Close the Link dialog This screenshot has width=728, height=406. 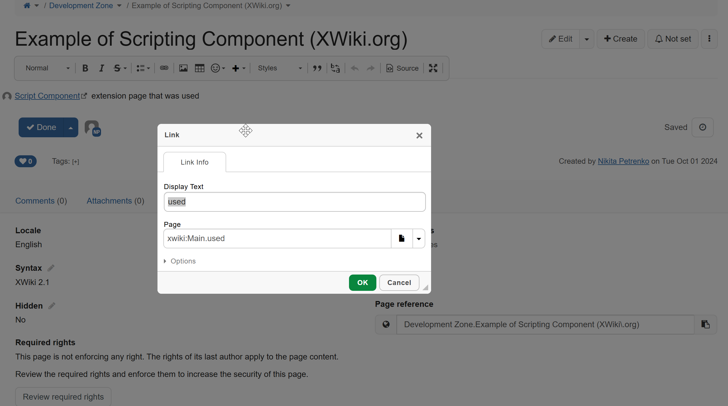tap(419, 136)
